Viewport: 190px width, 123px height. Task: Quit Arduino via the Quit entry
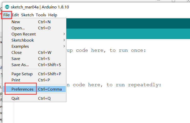tap(15, 99)
